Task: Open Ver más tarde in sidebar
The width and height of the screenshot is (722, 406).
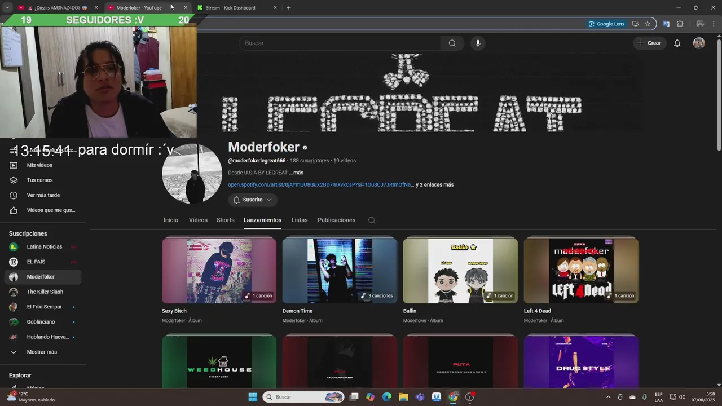Action: pyautogui.click(x=43, y=195)
